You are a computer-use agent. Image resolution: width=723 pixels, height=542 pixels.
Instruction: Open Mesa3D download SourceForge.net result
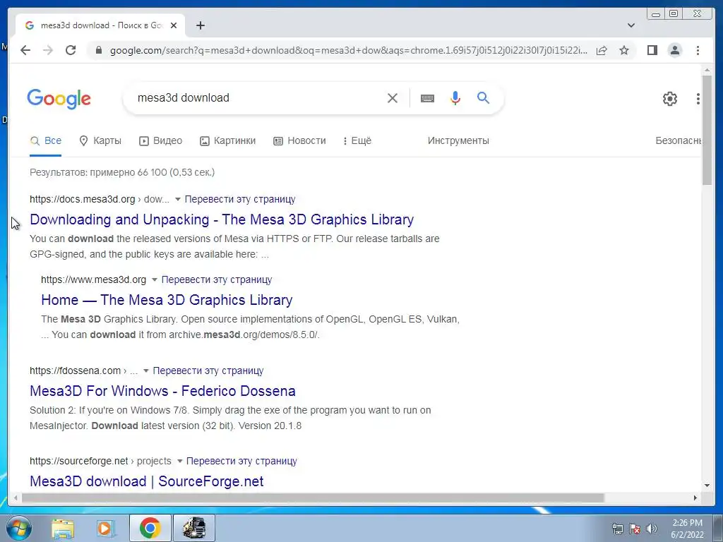pos(147,481)
